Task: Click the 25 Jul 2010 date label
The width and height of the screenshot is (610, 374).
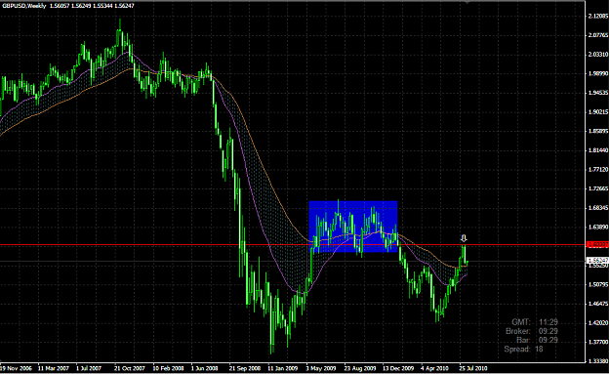Action: click(x=473, y=368)
